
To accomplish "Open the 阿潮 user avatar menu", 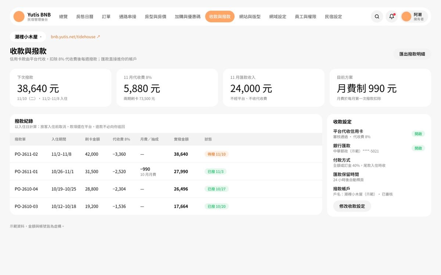I will pyautogui.click(x=414, y=16).
